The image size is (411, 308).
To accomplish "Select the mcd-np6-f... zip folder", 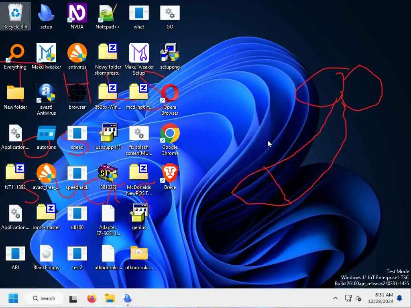I will coord(138,96).
